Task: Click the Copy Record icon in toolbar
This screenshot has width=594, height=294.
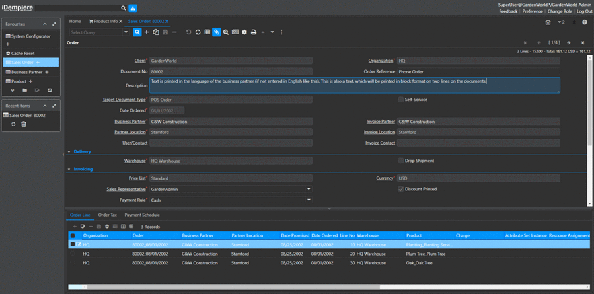Action: tap(156, 32)
